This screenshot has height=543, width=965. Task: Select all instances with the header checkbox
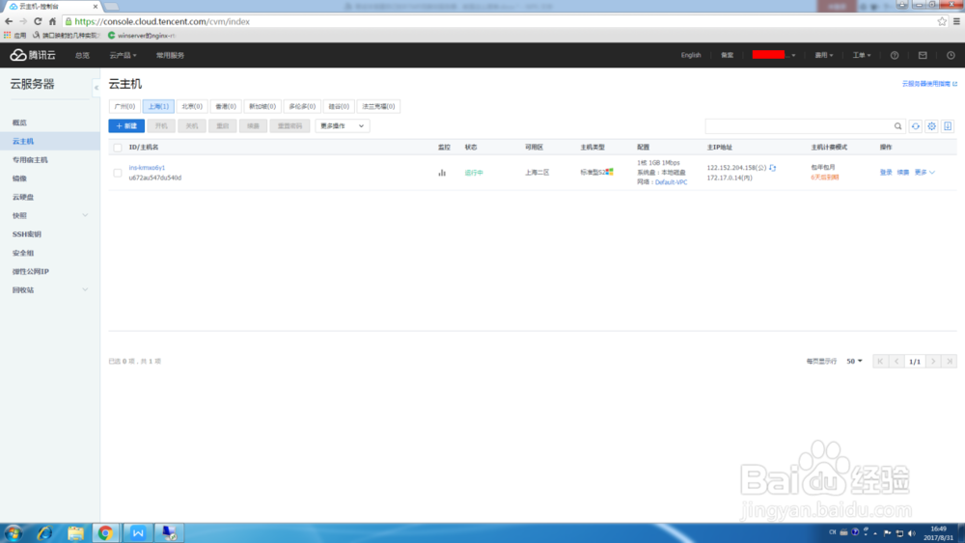click(x=118, y=148)
